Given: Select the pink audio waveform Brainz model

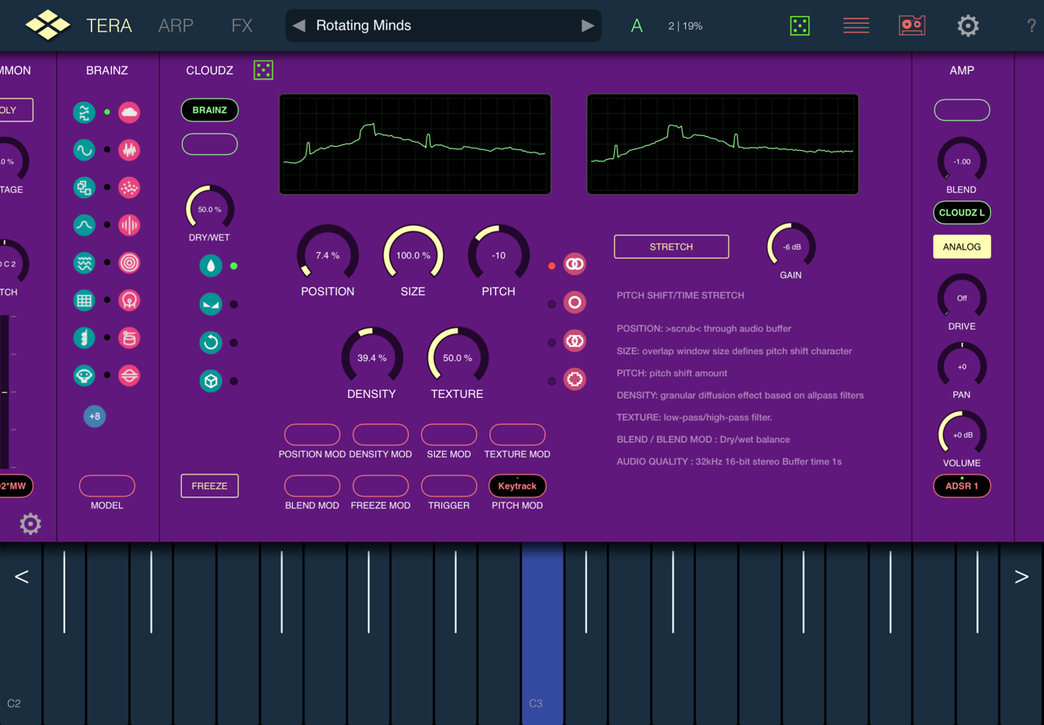Looking at the screenshot, I should (129, 150).
